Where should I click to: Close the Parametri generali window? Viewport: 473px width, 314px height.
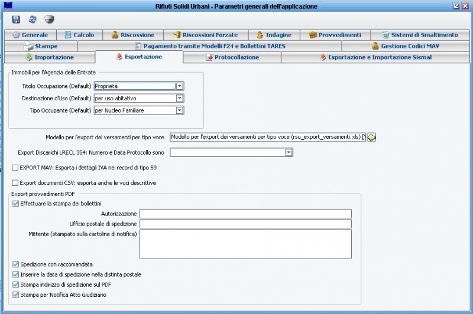[x=465, y=6]
